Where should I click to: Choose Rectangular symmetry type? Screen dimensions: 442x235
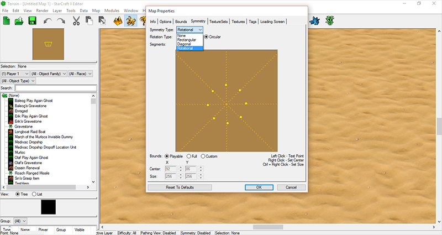click(x=187, y=40)
